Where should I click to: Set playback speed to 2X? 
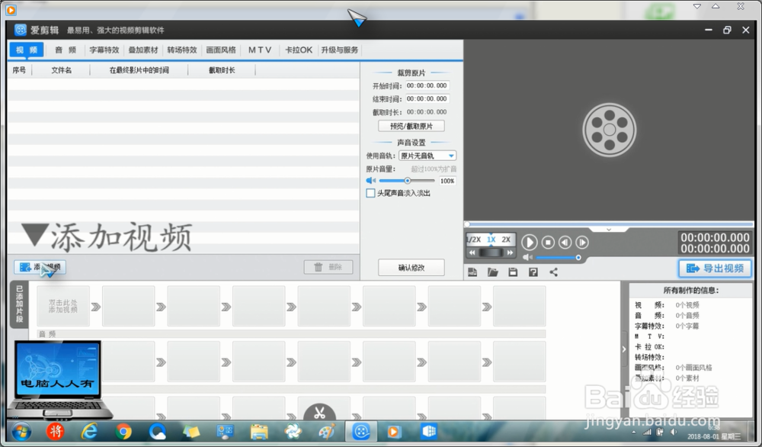coord(507,240)
